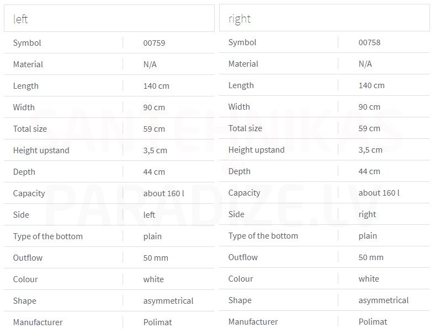Screen dimensions: 435x334
Task: Click the right table's Polimat manufacturer value
Action: (x=373, y=321)
